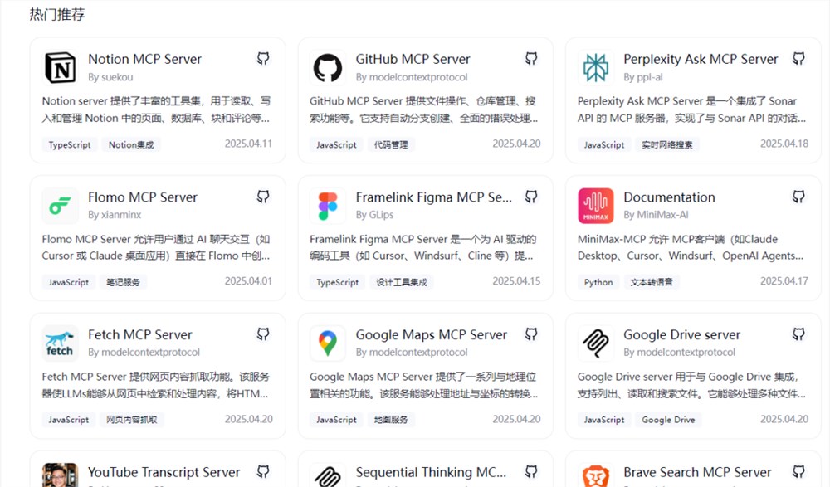The image size is (830, 487).
Task: Click the GitHub Octocat logo icon
Action: 327,67
